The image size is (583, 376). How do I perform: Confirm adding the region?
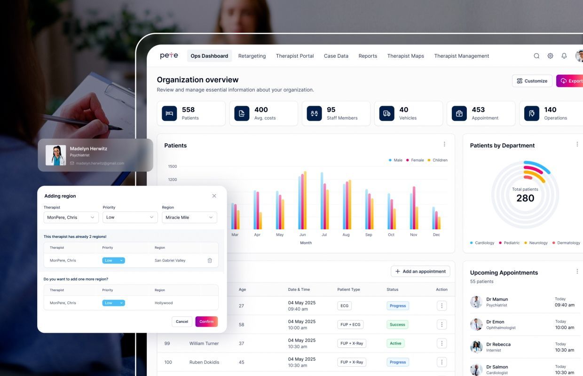click(206, 321)
